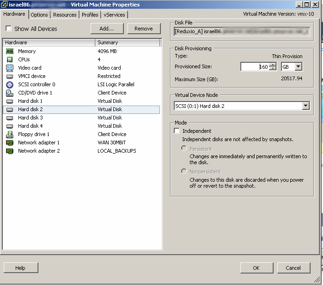Open the GB size unit dropdown
This screenshot has width=323, height=285.
(x=299, y=66)
